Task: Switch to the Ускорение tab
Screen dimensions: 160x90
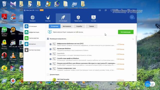Action: tap(54, 26)
